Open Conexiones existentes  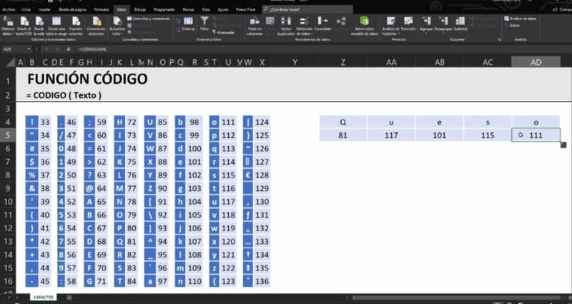click(x=97, y=25)
